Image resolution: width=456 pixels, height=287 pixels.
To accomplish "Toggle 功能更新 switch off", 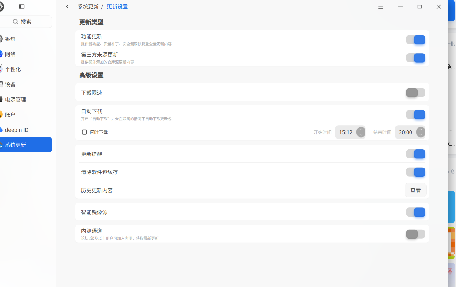I will 415,40.
